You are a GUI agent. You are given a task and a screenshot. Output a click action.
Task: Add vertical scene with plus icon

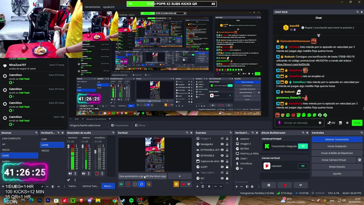[x=42, y=186]
